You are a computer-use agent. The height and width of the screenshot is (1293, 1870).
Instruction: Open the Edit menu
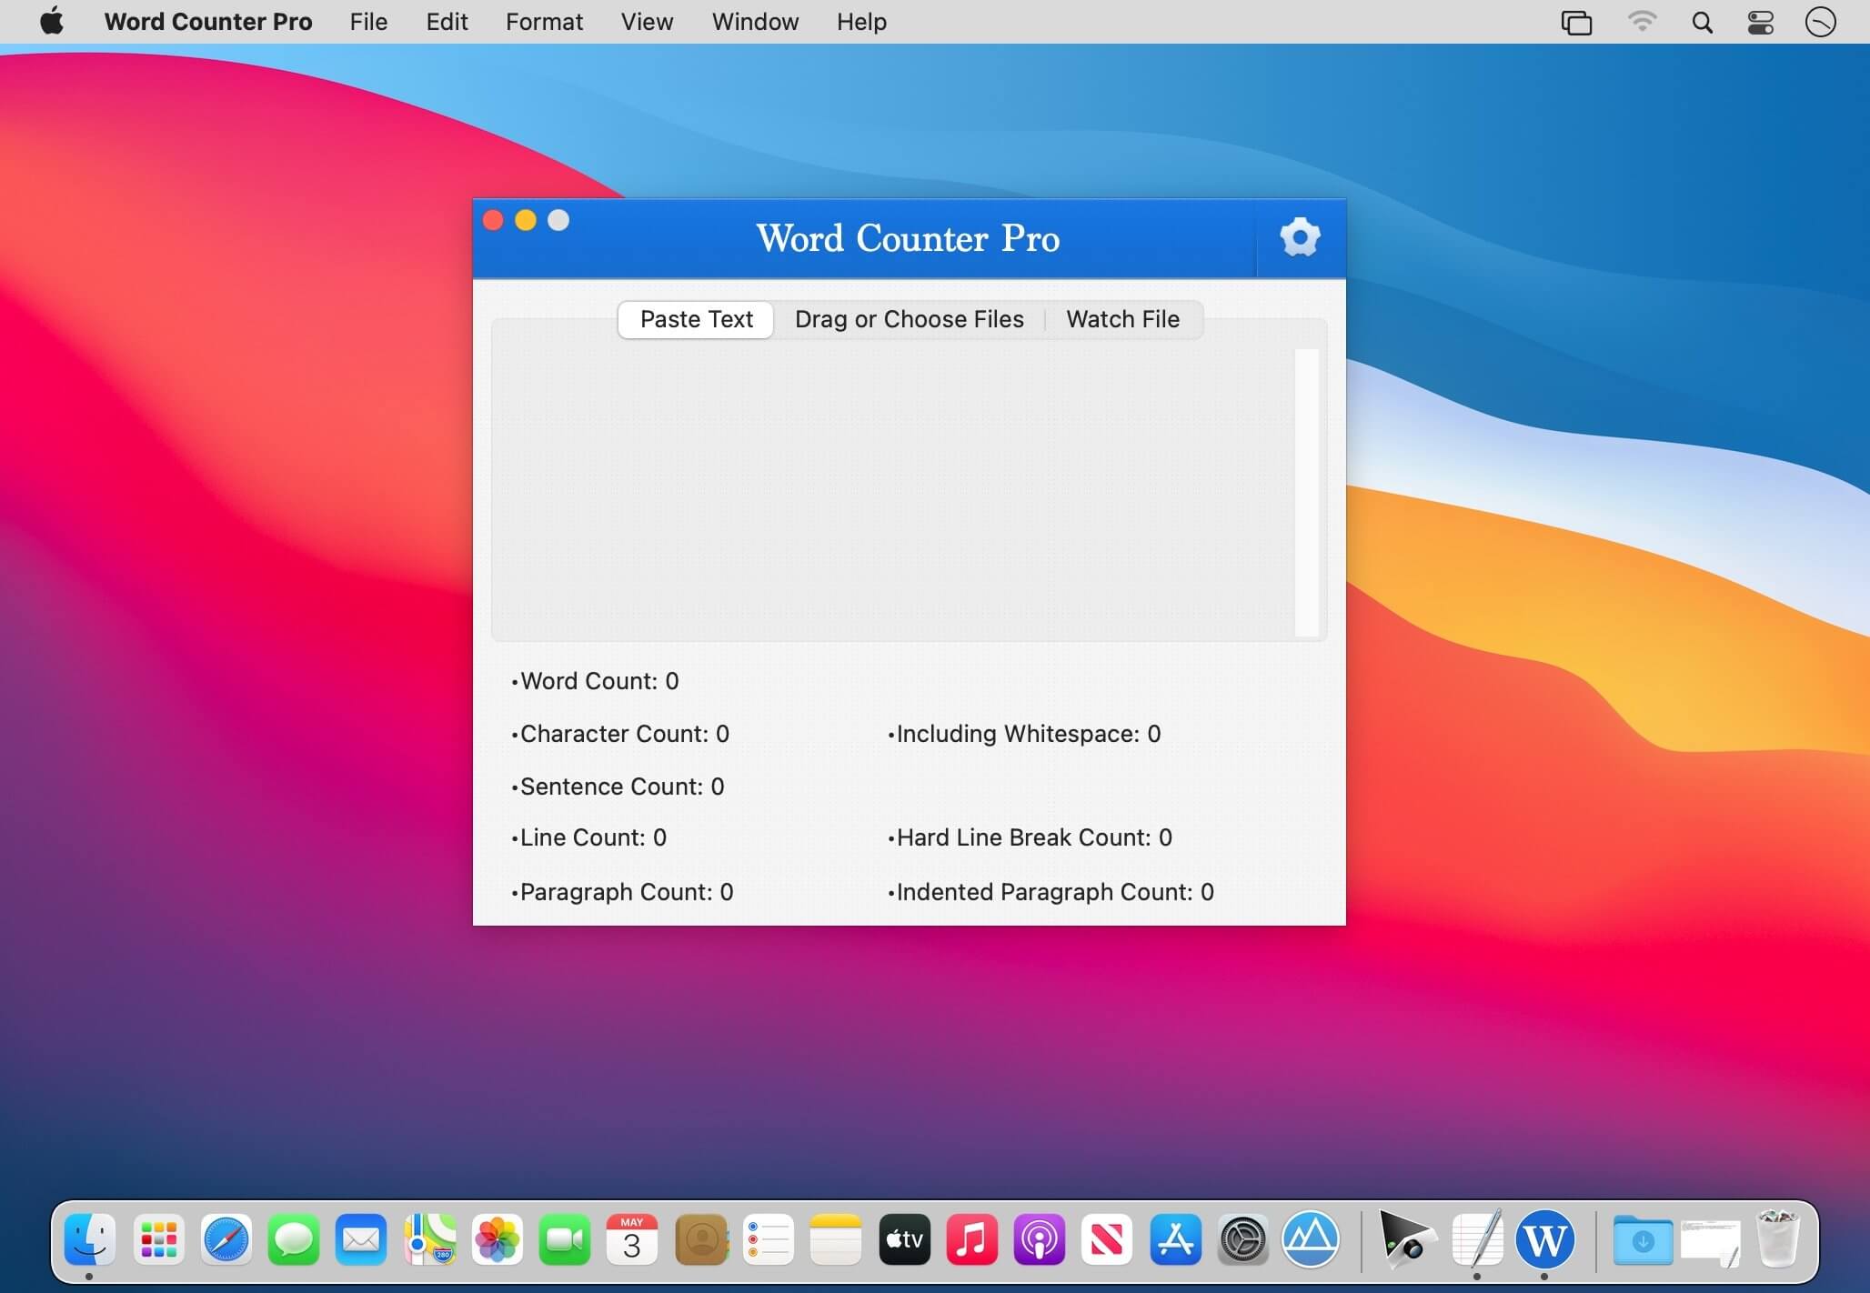pyautogui.click(x=447, y=22)
